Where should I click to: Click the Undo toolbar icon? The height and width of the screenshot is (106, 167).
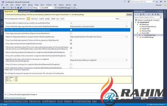tap(24, 8)
